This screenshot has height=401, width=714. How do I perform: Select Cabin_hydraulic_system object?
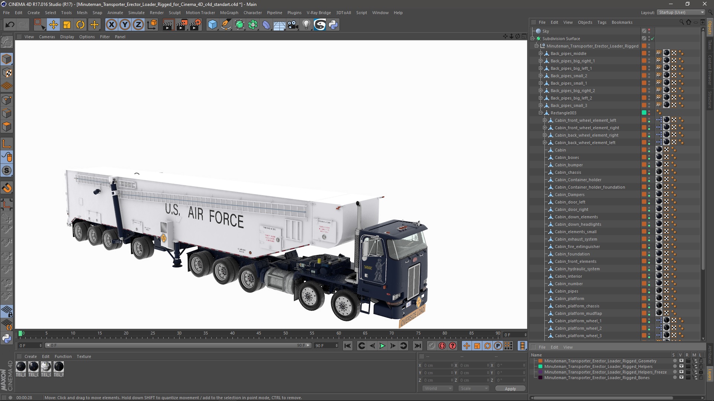577,269
